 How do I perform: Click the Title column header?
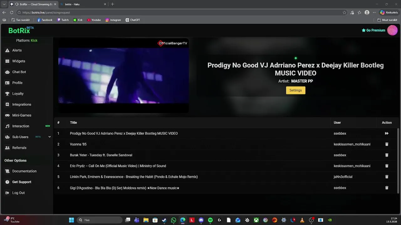pyautogui.click(x=73, y=122)
